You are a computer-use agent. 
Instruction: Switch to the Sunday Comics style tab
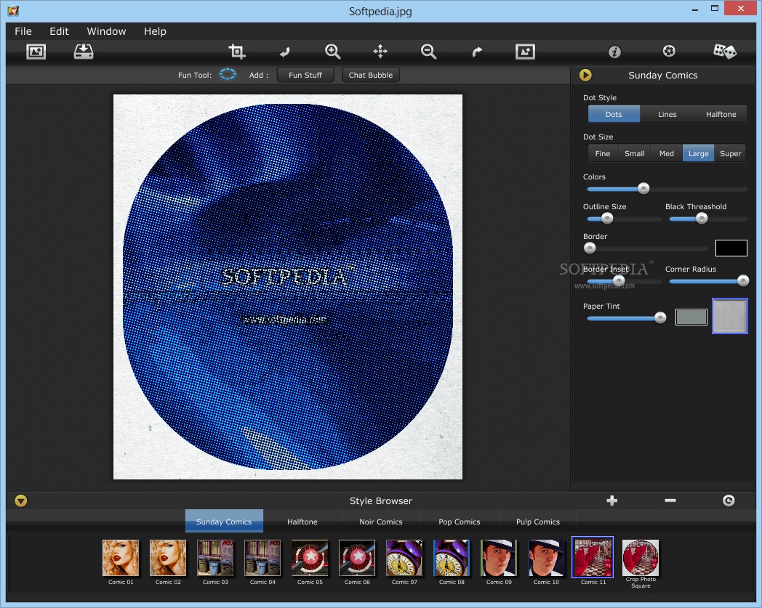coord(224,522)
